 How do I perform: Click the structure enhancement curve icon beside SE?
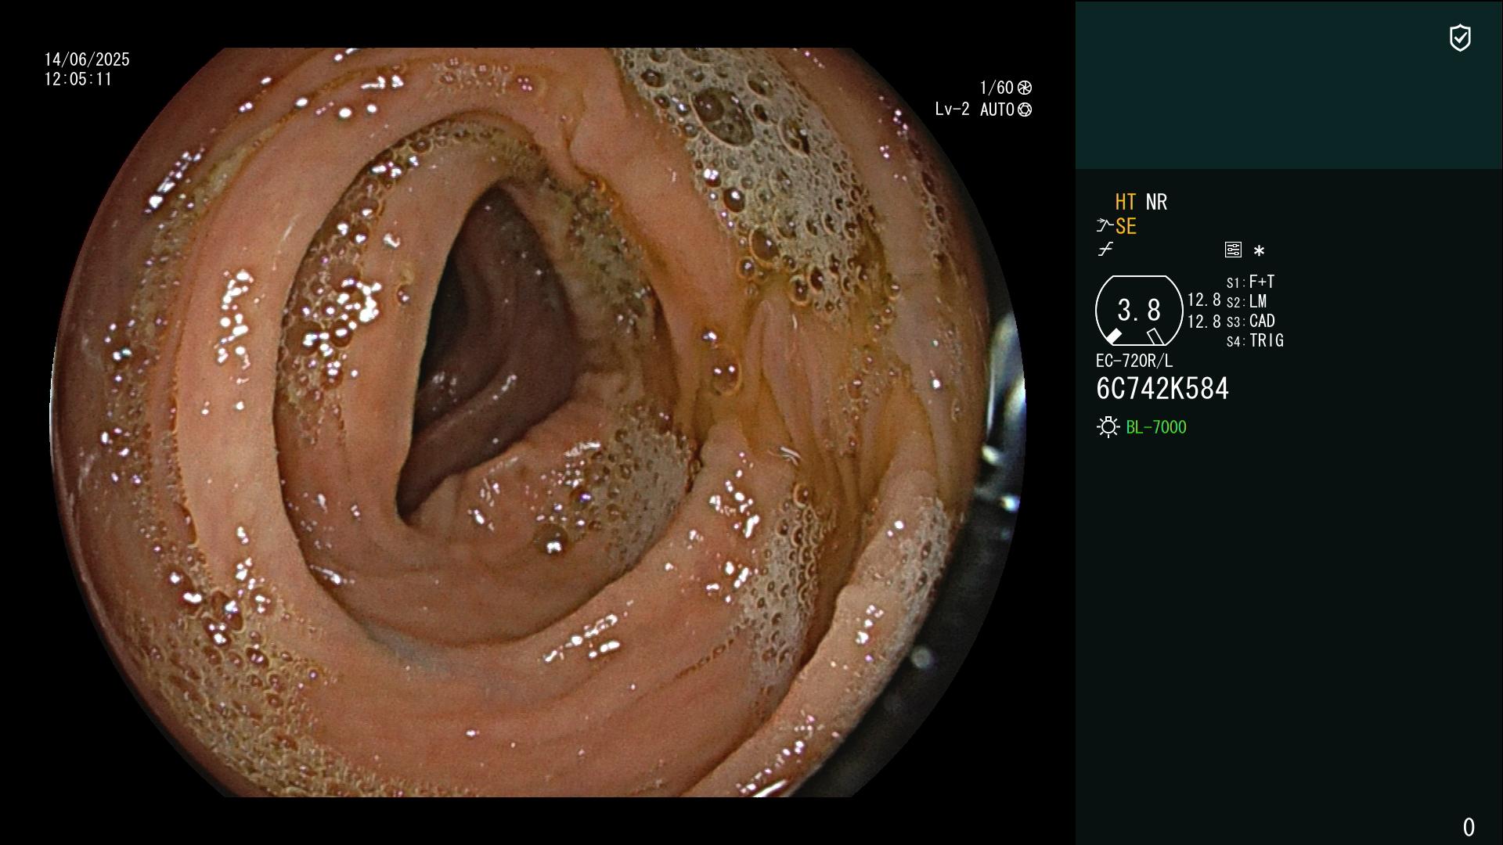point(1105,226)
